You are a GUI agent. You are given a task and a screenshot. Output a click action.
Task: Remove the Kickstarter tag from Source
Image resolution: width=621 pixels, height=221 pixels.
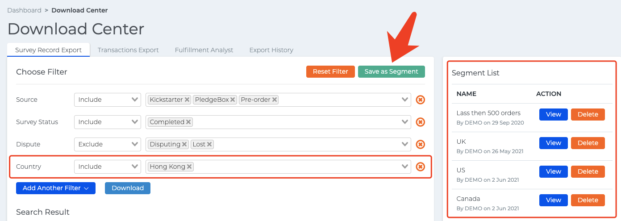tap(187, 100)
